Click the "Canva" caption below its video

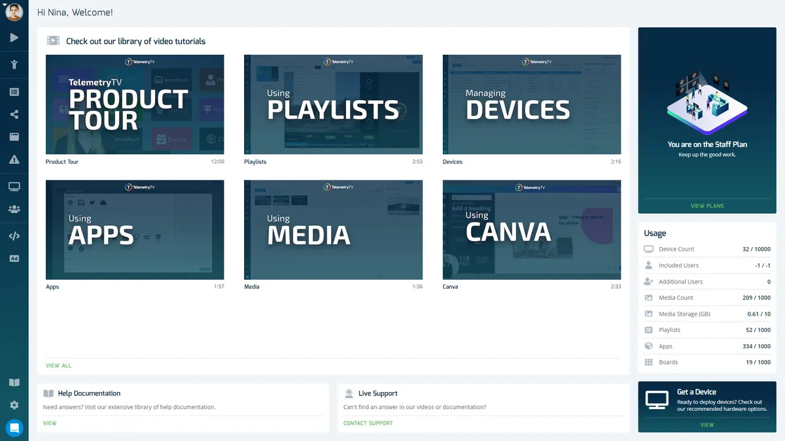tap(451, 287)
